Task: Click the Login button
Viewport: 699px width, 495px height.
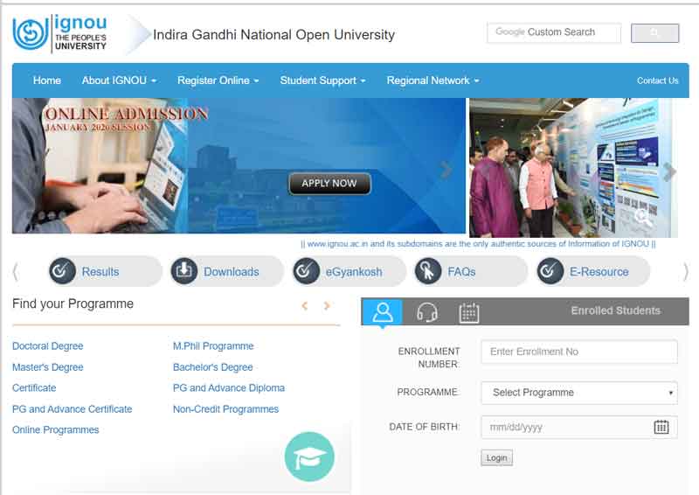Action: pos(496,458)
